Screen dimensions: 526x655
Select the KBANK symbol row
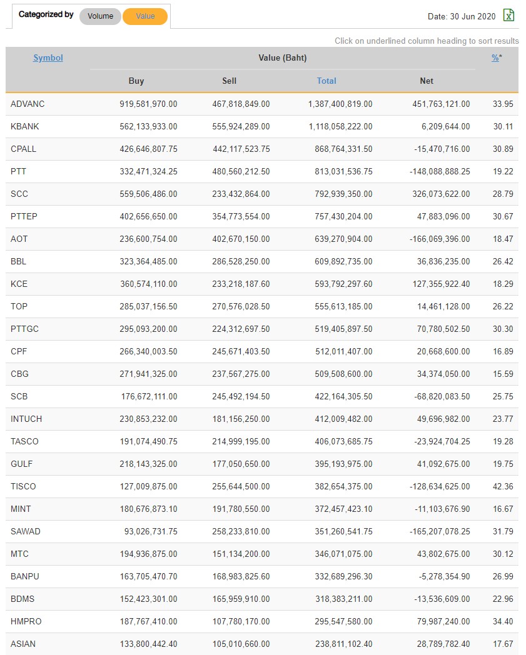pos(25,126)
